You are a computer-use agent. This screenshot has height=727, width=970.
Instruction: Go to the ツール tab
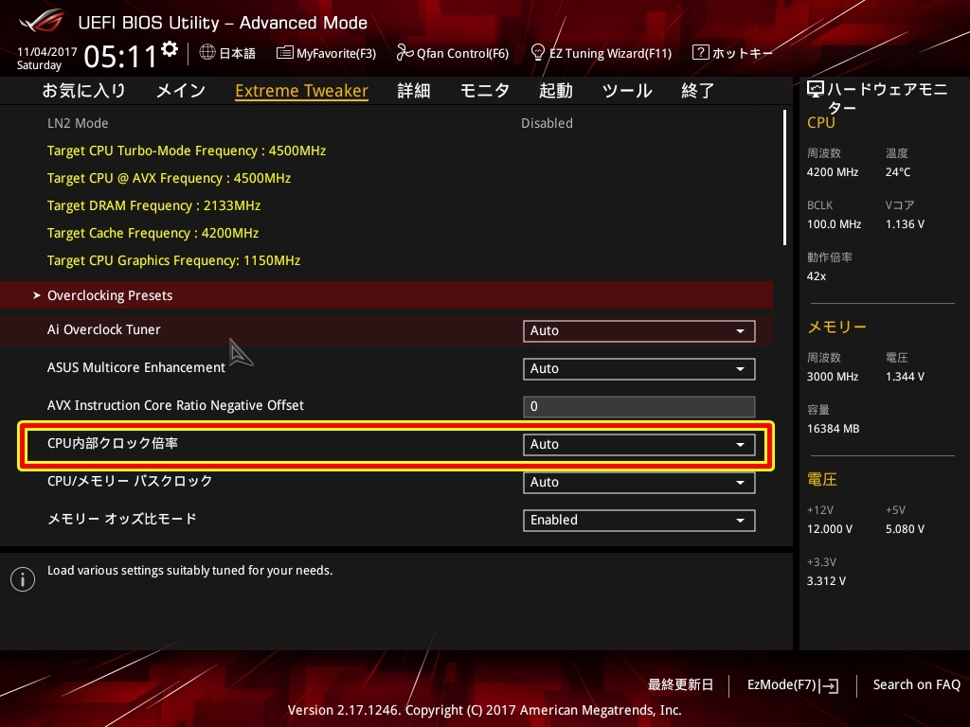pyautogui.click(x=627, y=91)
